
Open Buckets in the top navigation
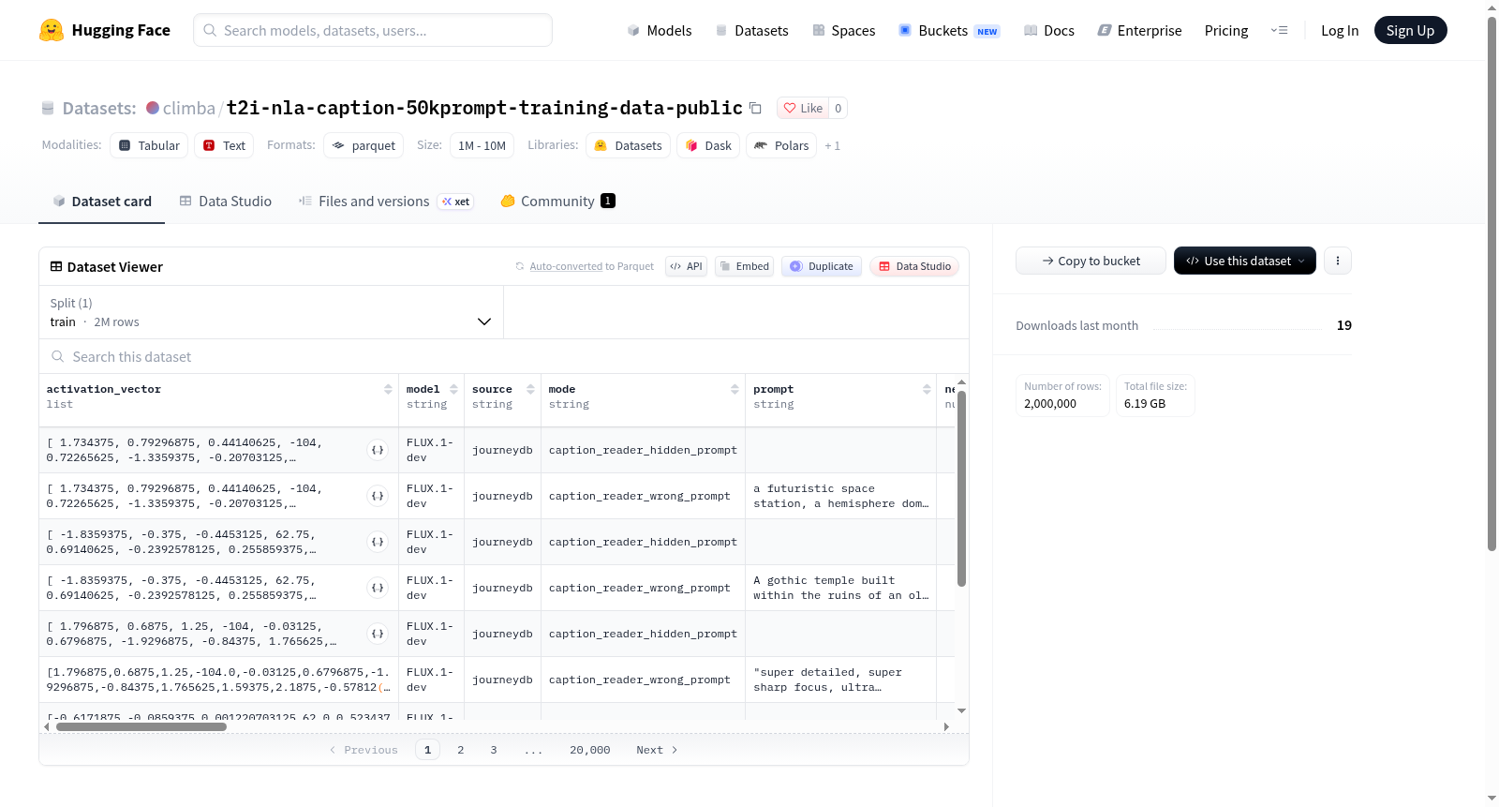tap(949, 30)
